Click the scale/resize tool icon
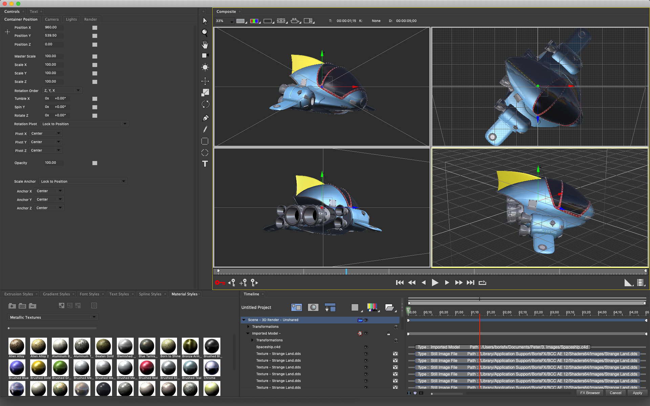 (x=205, y=92)
